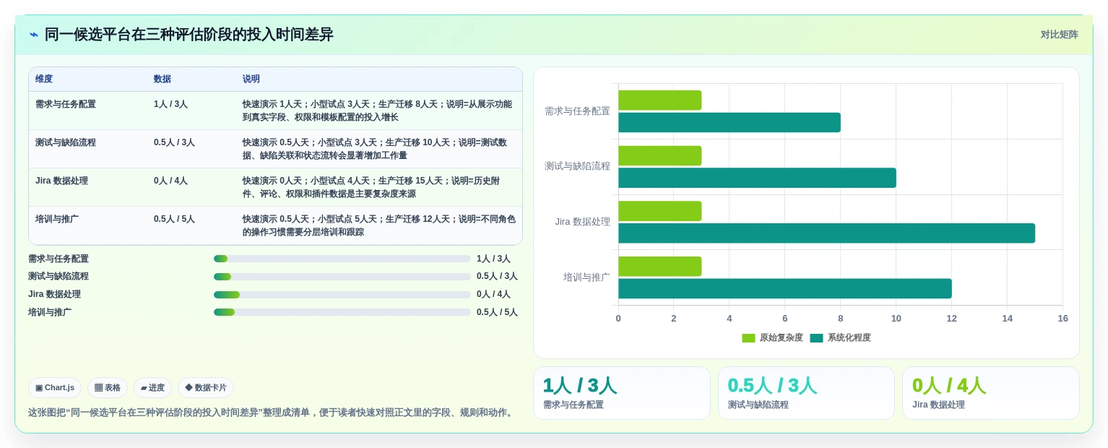Click the 维度 column header
Viewport: 1108px width, 448px height.
point(44,79)
